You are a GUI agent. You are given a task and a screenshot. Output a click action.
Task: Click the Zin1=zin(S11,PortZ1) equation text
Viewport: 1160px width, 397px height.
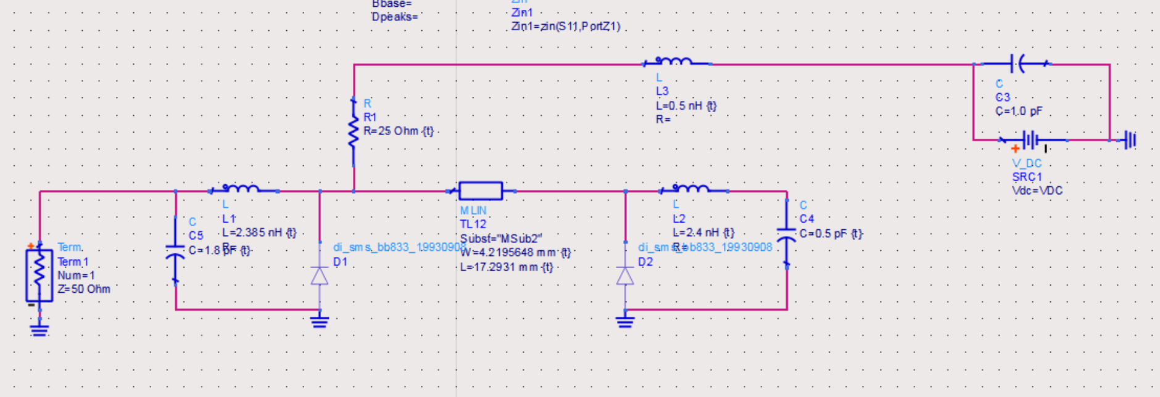(566, 27)
